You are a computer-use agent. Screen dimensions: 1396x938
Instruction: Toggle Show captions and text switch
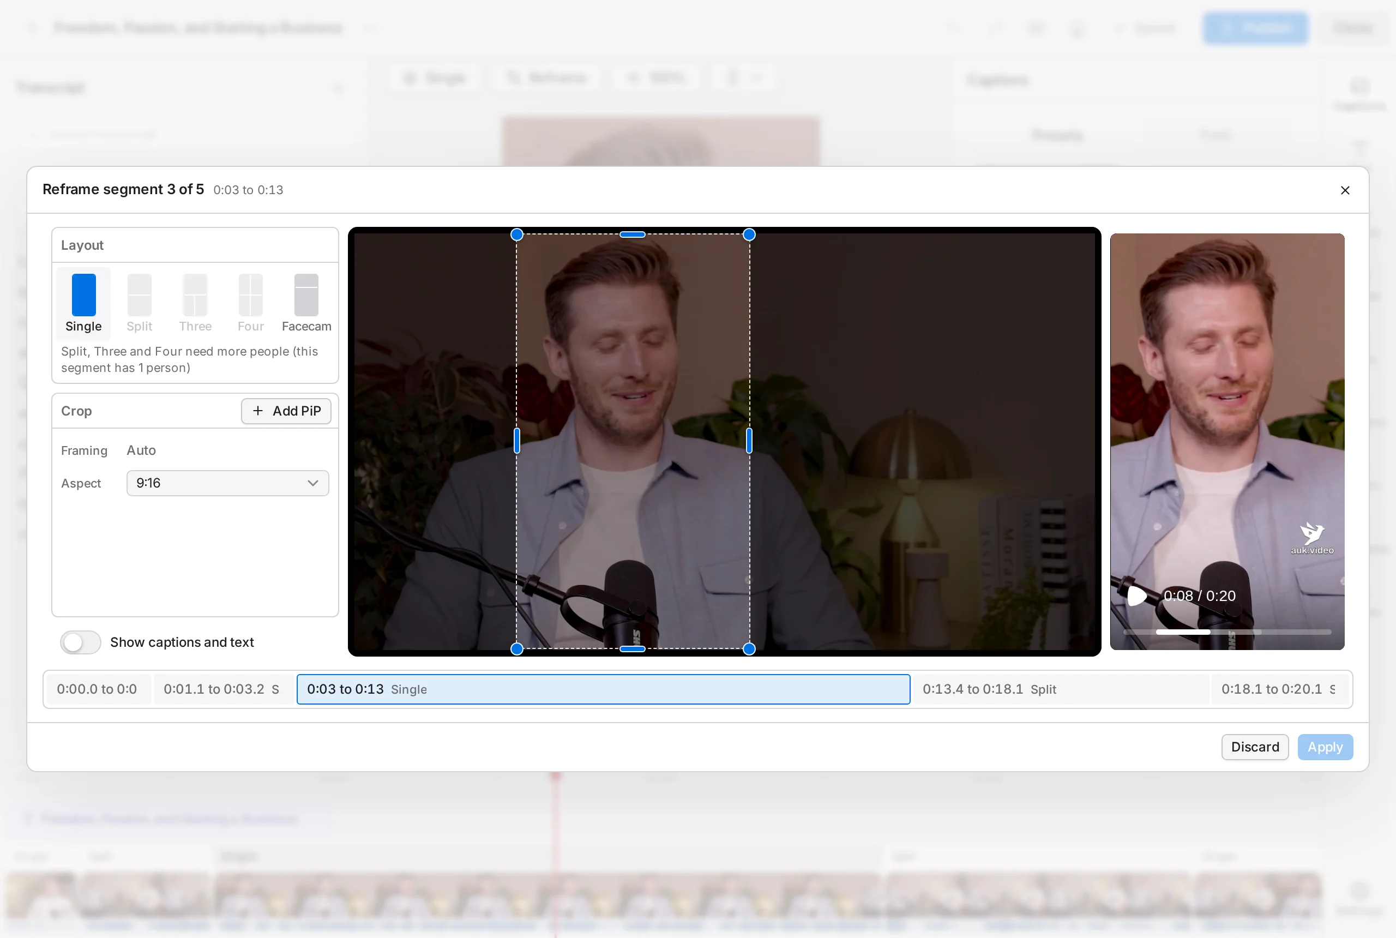(x=81, y=642)
